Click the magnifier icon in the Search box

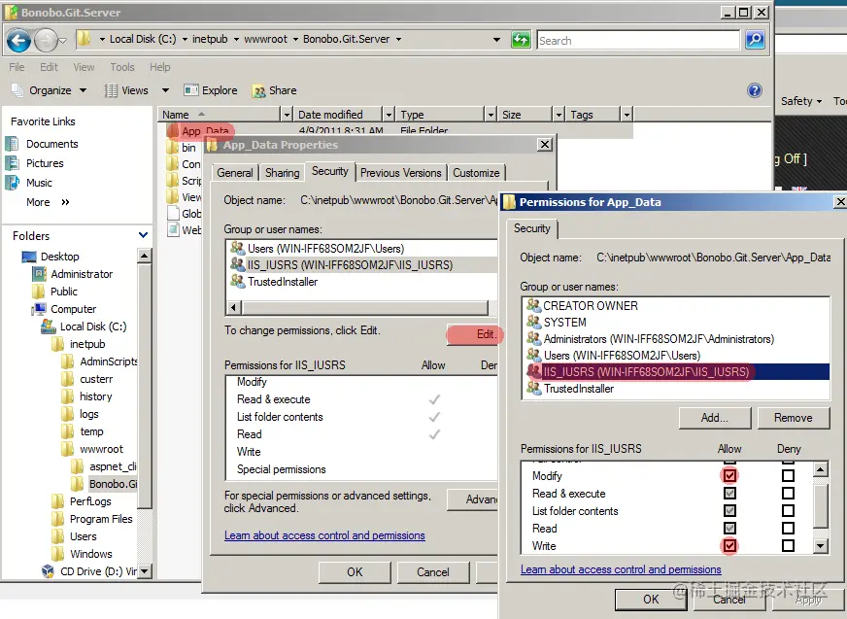click(755, 40)
